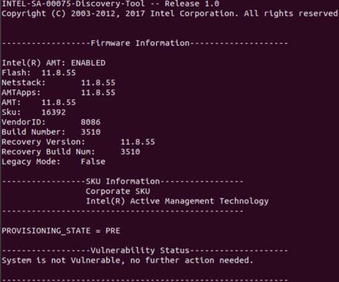
Task: Click the AMTApps version value
Action: click(98, 93)
